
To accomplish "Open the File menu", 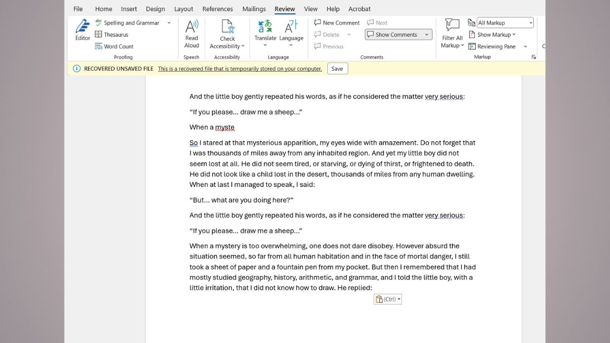I will [78, 9].
